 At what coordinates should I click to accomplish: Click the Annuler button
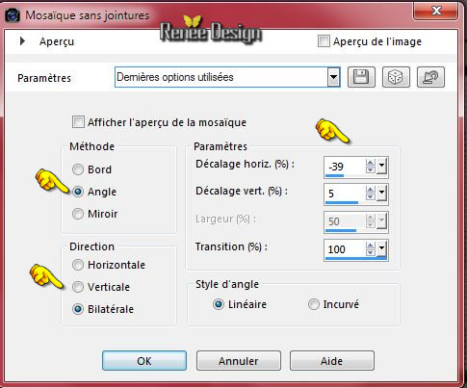coord(239,361)
